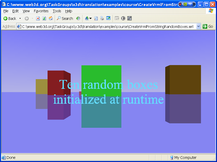Open the History icon in toolbar
Viewport: 217px width, 162px height.
point(78,19)
